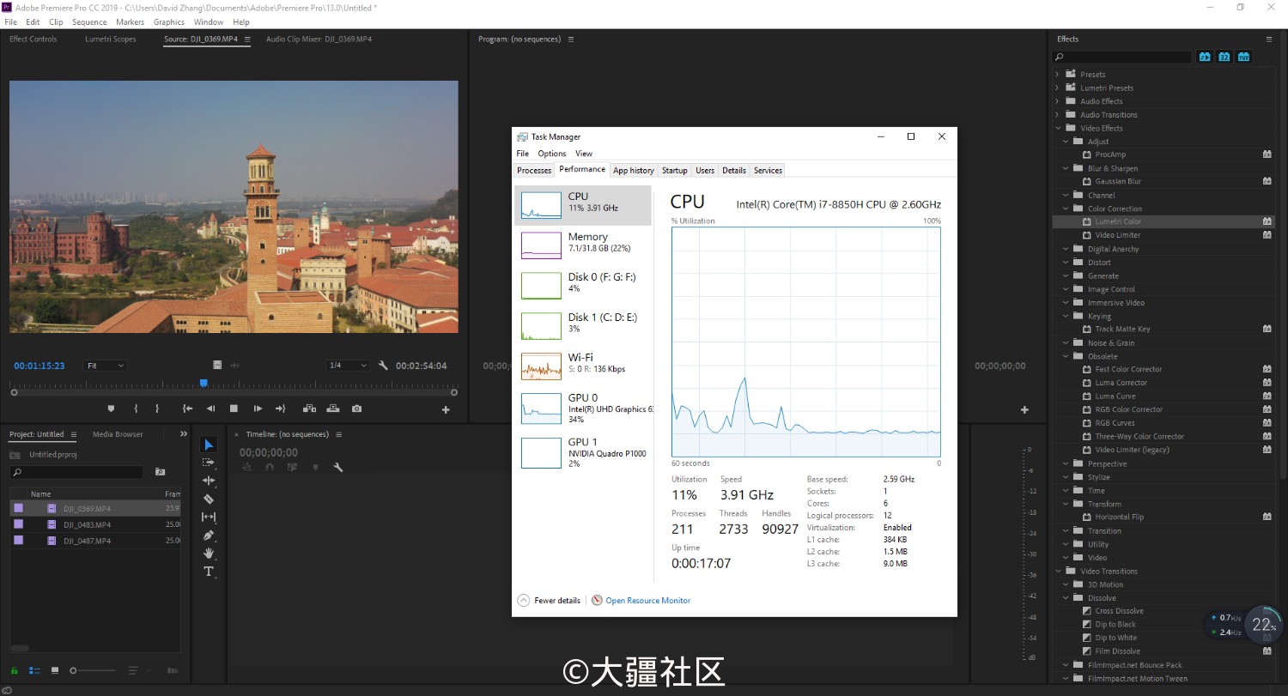Open the Sequence menu

[89, 21]
